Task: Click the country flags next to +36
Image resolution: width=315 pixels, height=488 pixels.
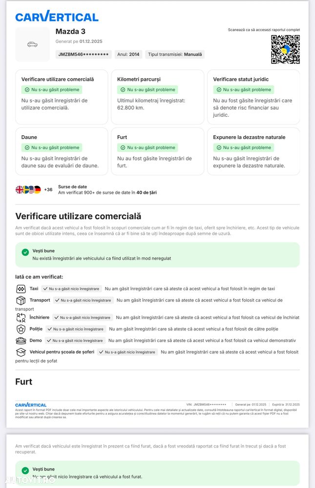Action: coord(28,189)
